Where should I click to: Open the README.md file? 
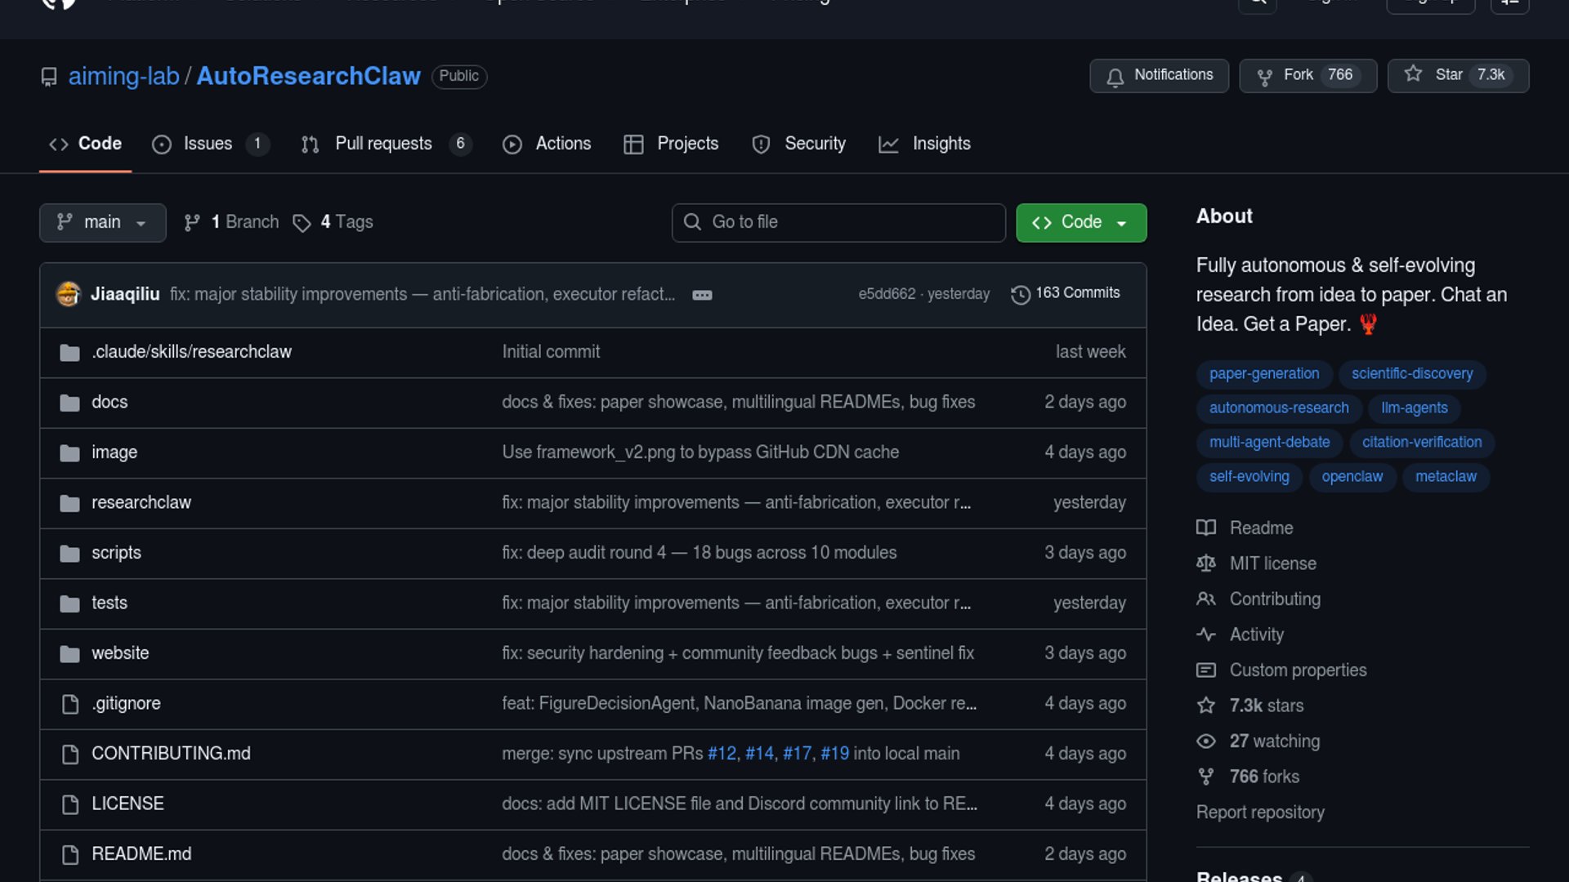(x=141, y=853)
